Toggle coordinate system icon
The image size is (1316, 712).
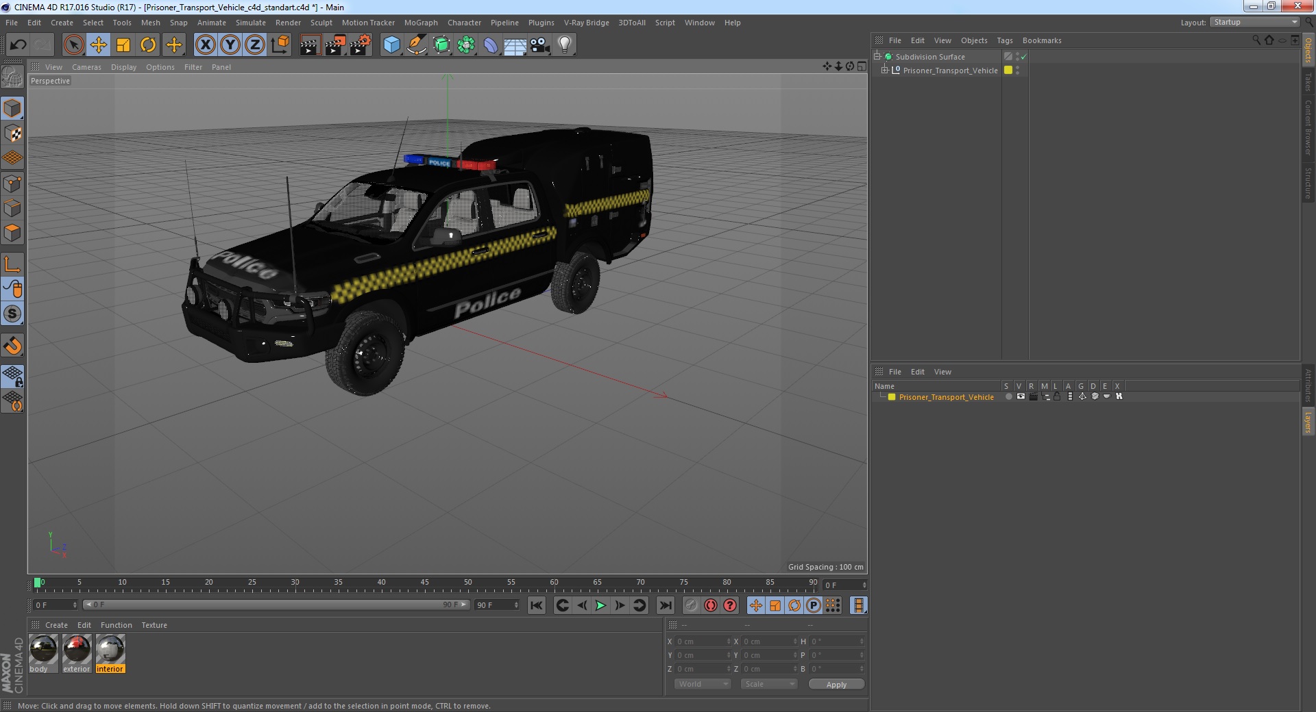pos(280,45)
